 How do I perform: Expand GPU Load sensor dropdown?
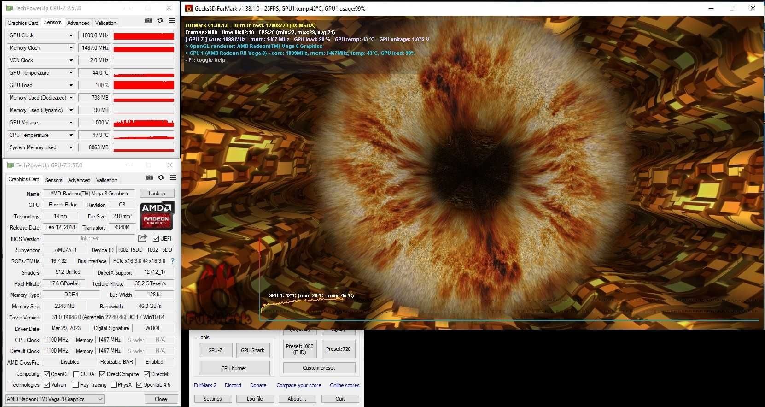click(x=71, y=85)
